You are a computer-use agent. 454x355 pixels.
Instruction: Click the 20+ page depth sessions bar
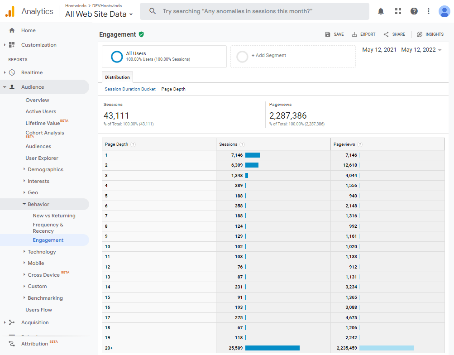pos(272,348)
